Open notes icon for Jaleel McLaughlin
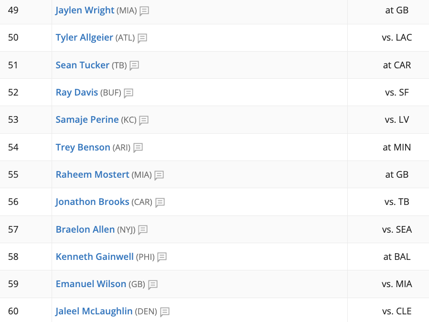 165,312
